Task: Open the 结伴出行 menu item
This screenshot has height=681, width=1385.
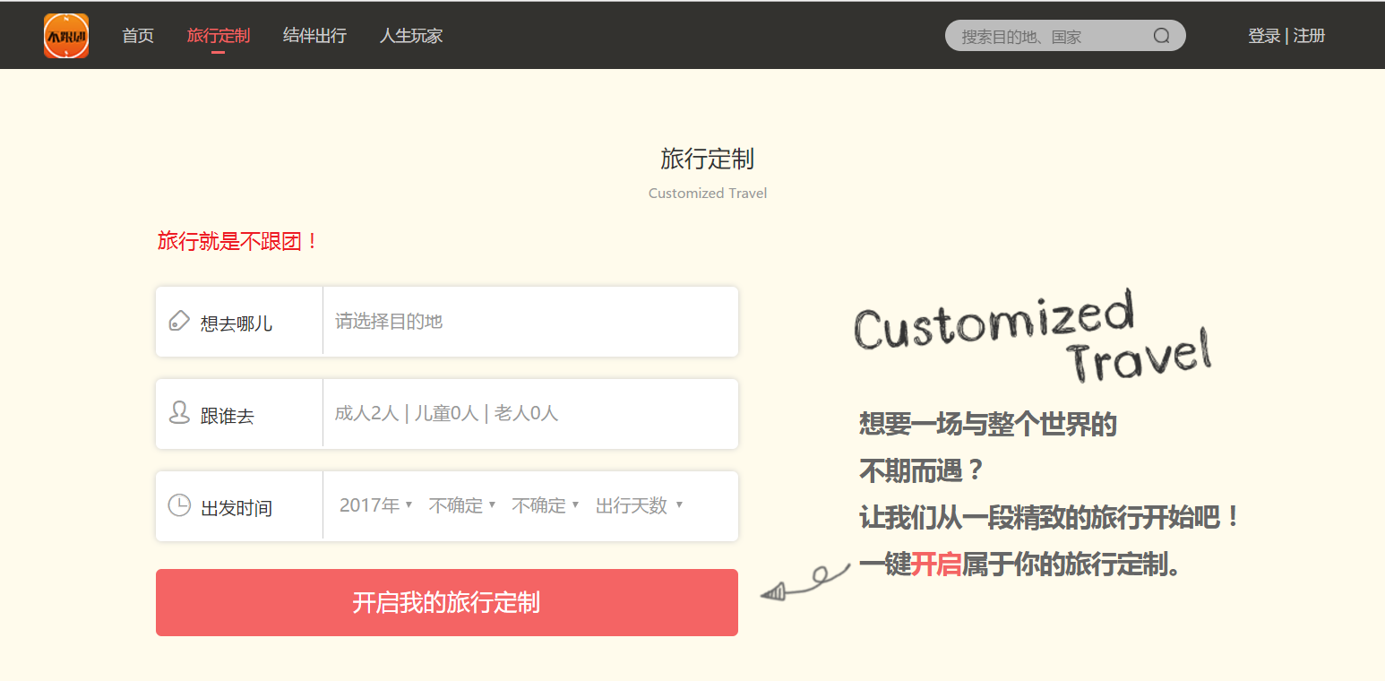Action: 314,36
